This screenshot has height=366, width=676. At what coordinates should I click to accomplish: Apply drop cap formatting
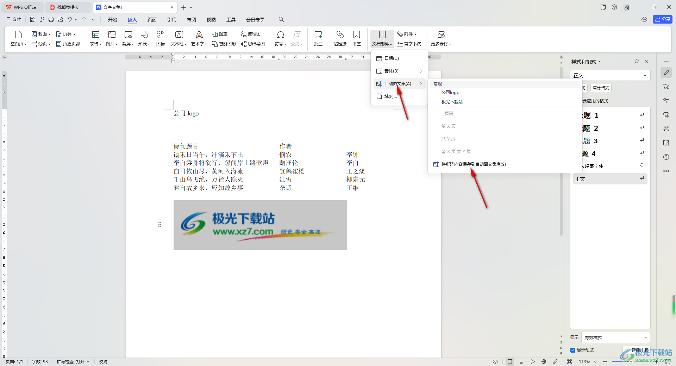coord(409,44)
